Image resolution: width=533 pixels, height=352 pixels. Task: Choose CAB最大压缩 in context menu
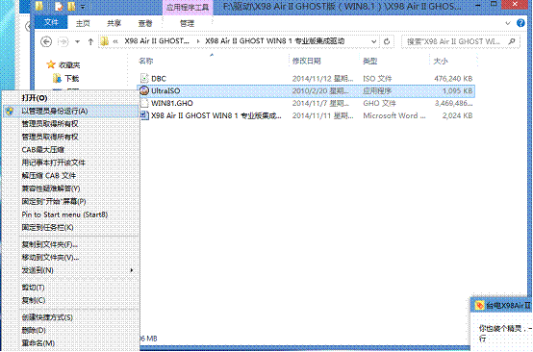71,149
